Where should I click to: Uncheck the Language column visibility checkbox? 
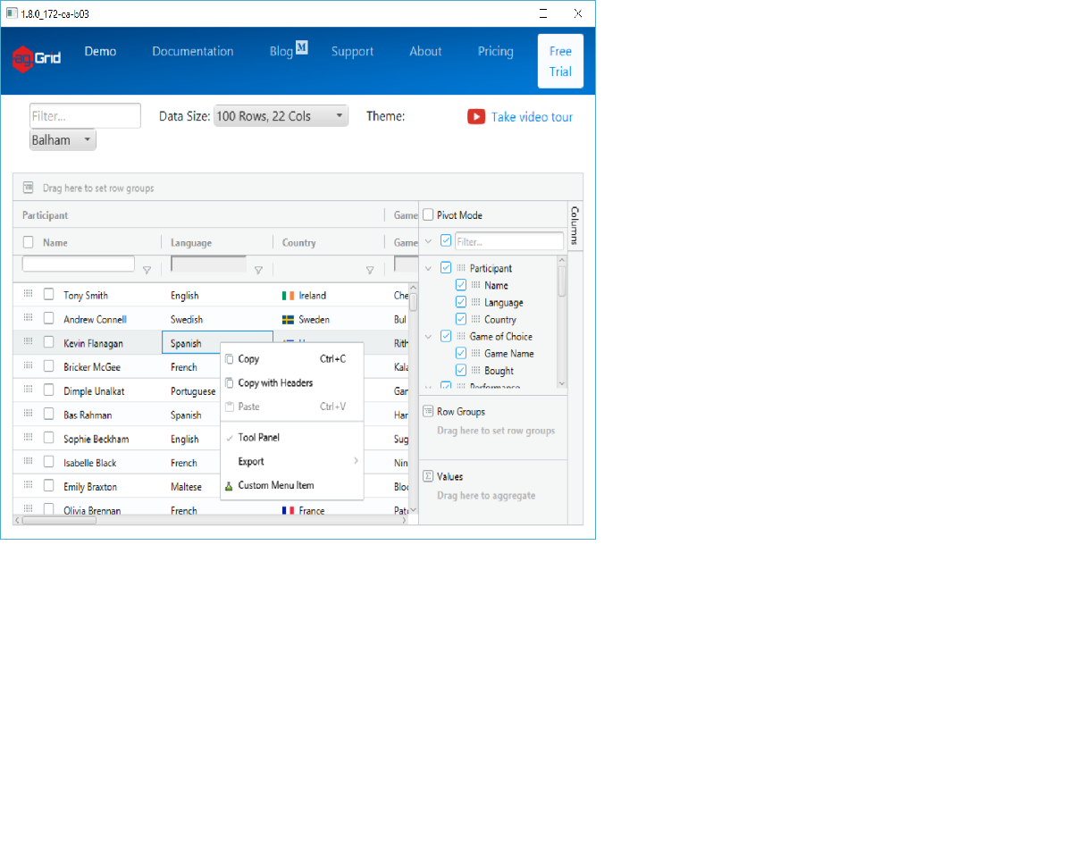tap(461, 303)
